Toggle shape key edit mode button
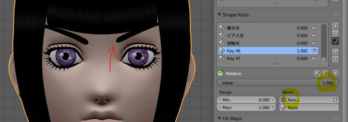The width and height of the screenshot is (348, 122). (x=325, y=73)
